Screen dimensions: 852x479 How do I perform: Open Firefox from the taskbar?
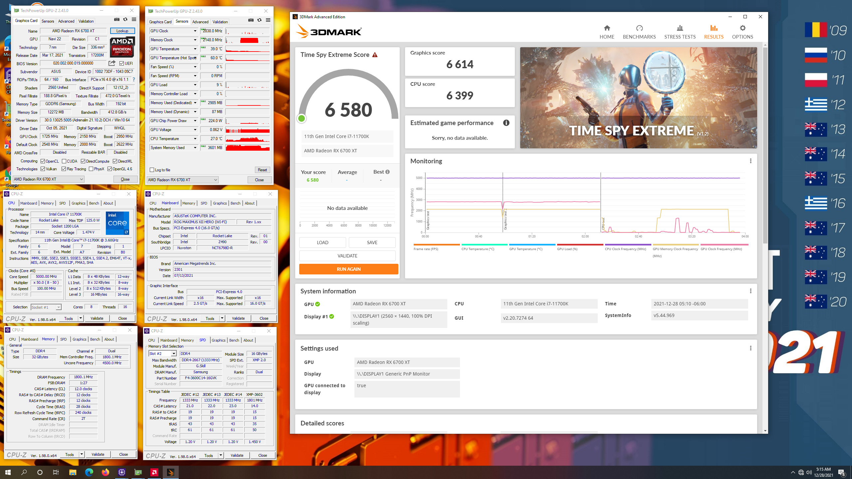[x=105, y=472]
